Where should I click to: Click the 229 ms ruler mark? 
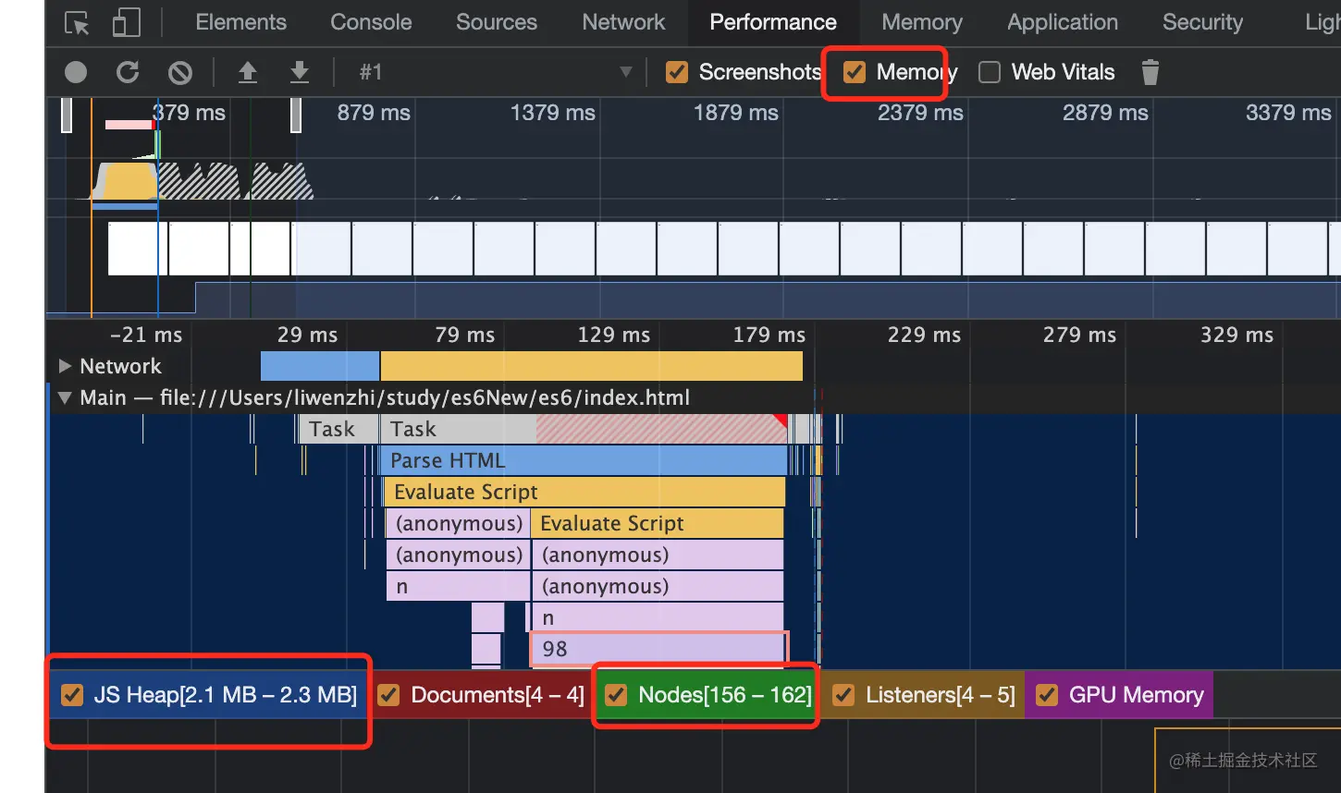[x=924, y=335]
